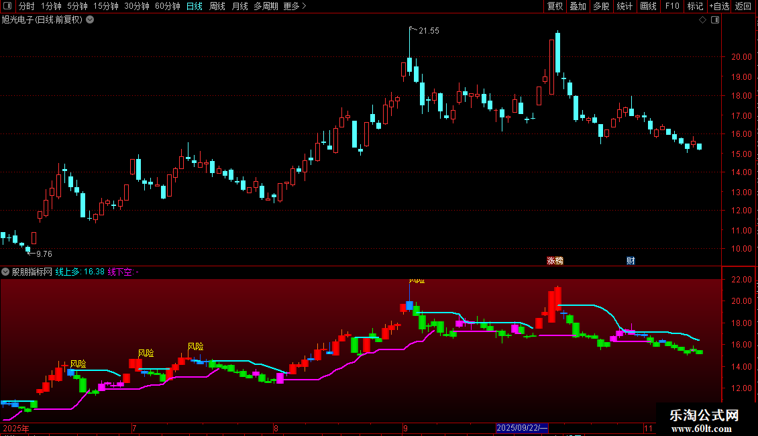Click the 涨榜 event marker
758x436 pixels.
[x=555, y=260]
